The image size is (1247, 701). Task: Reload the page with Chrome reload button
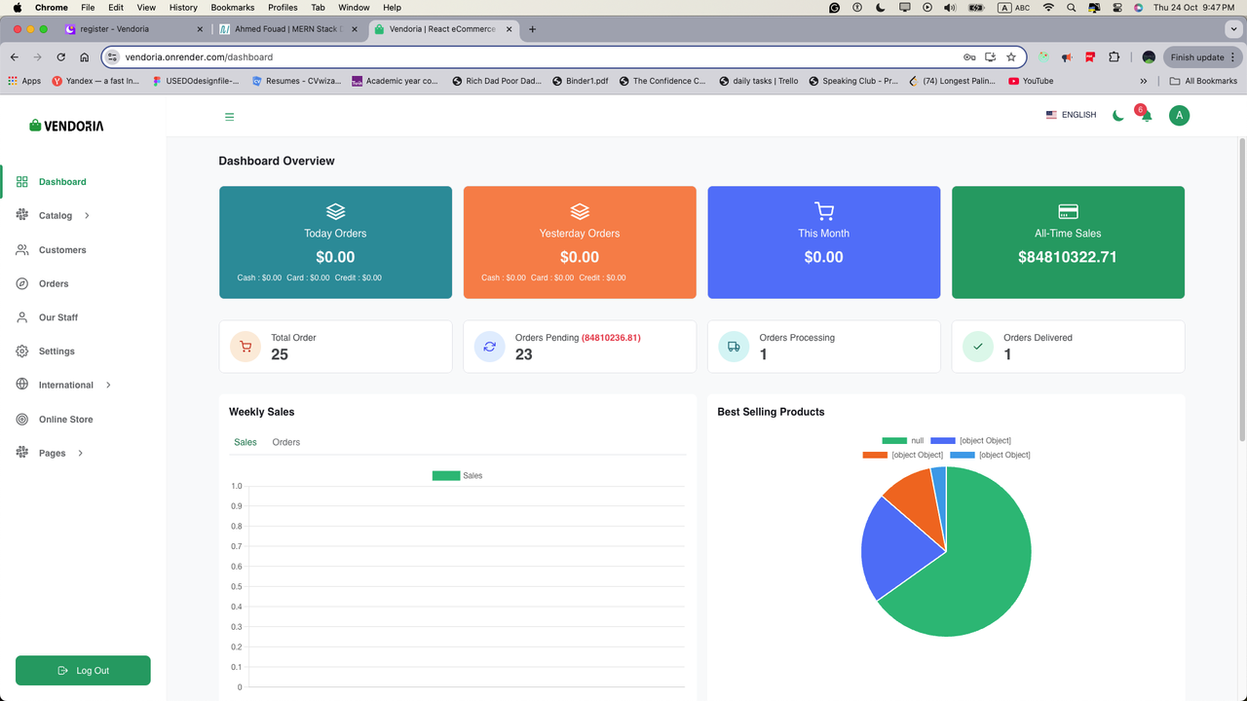(x=60, y=57)
